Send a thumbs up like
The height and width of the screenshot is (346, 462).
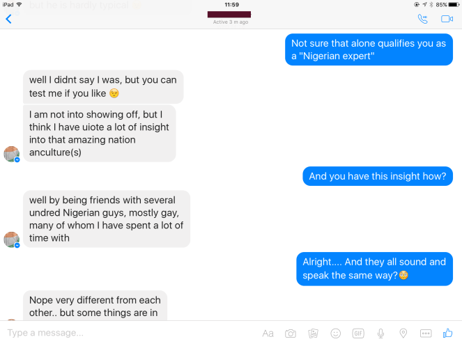448,332
